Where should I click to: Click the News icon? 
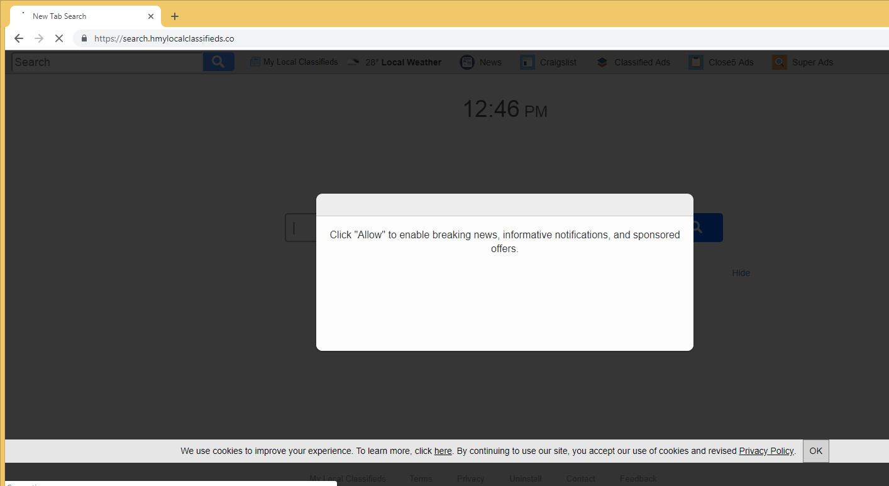[467, 62]
